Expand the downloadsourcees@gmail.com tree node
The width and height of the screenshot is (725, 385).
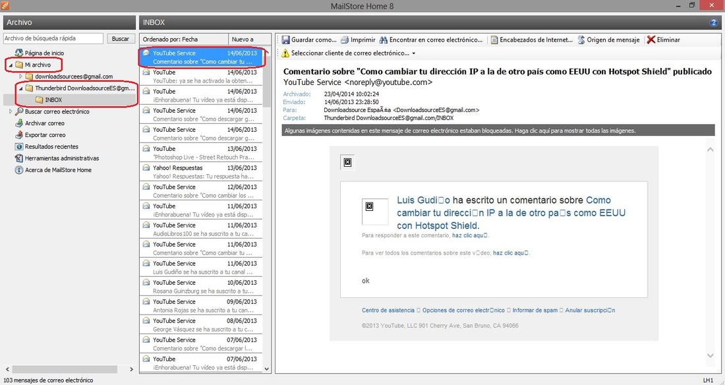21,76
